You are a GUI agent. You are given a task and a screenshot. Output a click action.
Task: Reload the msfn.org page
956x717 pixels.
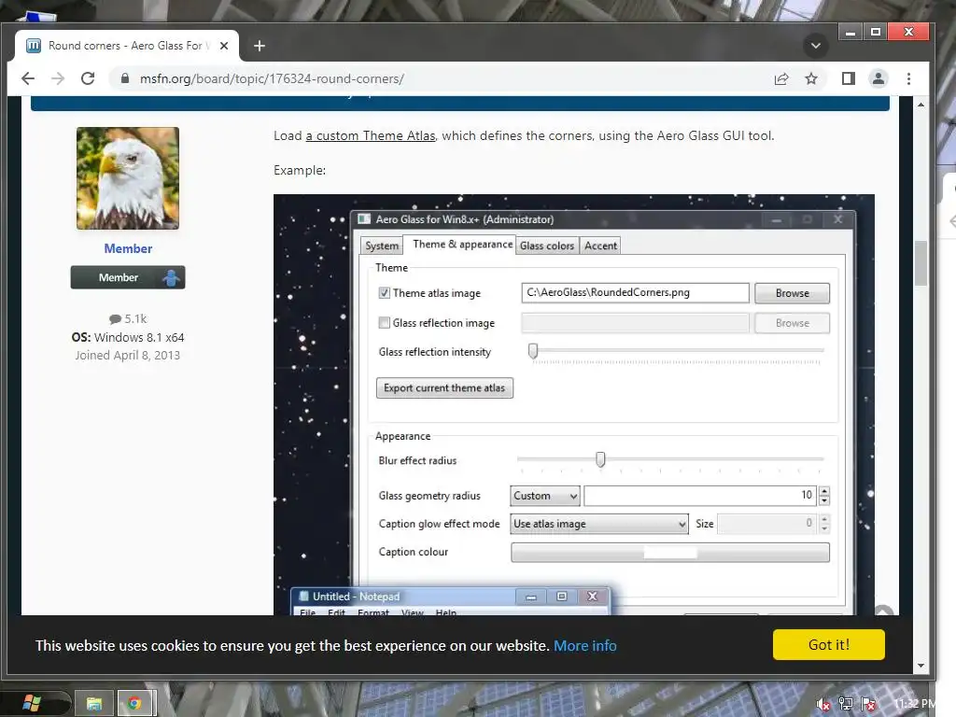(88, 78)
